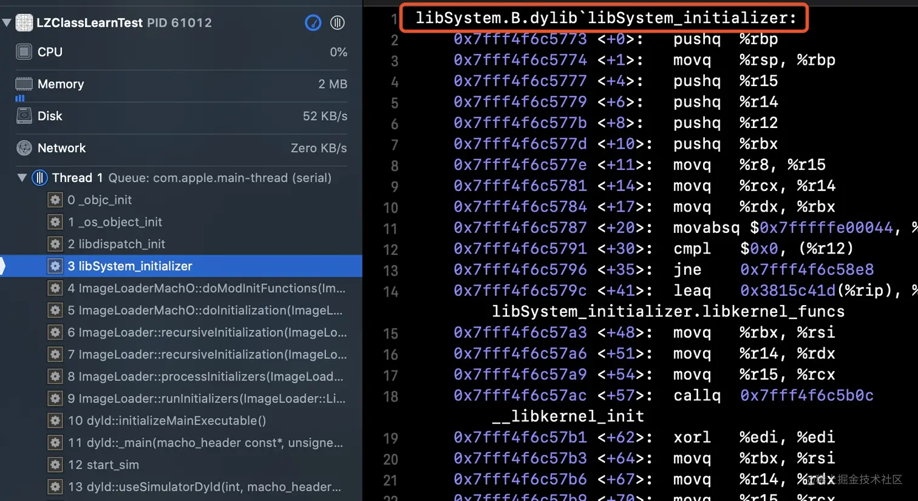Click the gear icon for frame 7 recursiveInitialization
This screenshot has height=501, width=918.
click(x=55, y=354)
